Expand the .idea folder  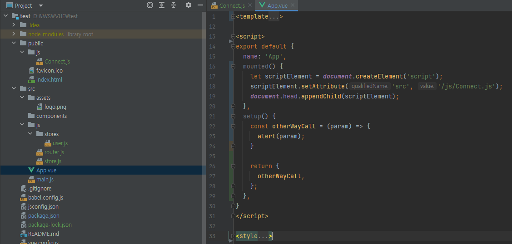click(13, 25)
